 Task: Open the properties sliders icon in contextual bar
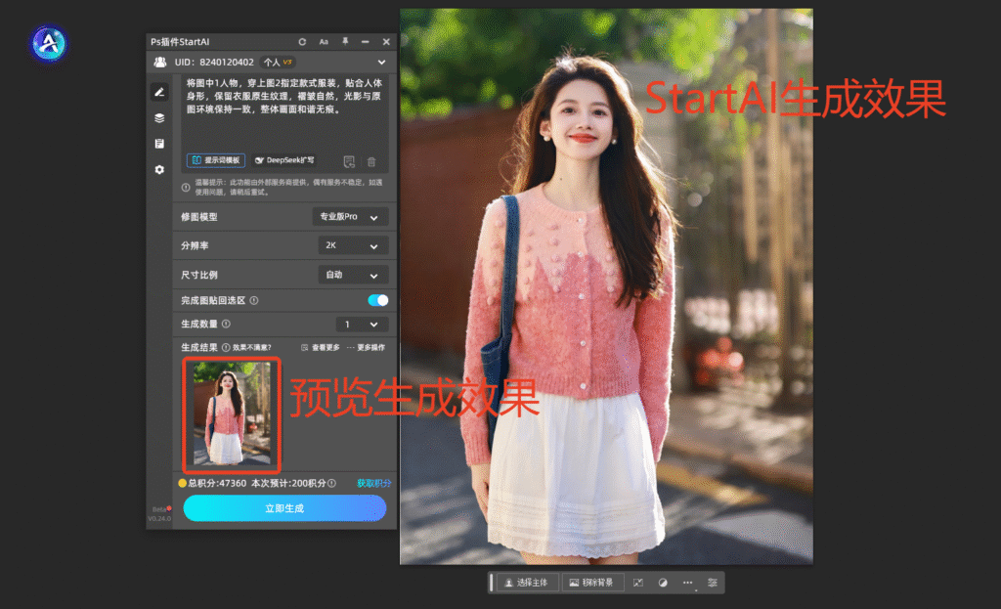[713, 583]
